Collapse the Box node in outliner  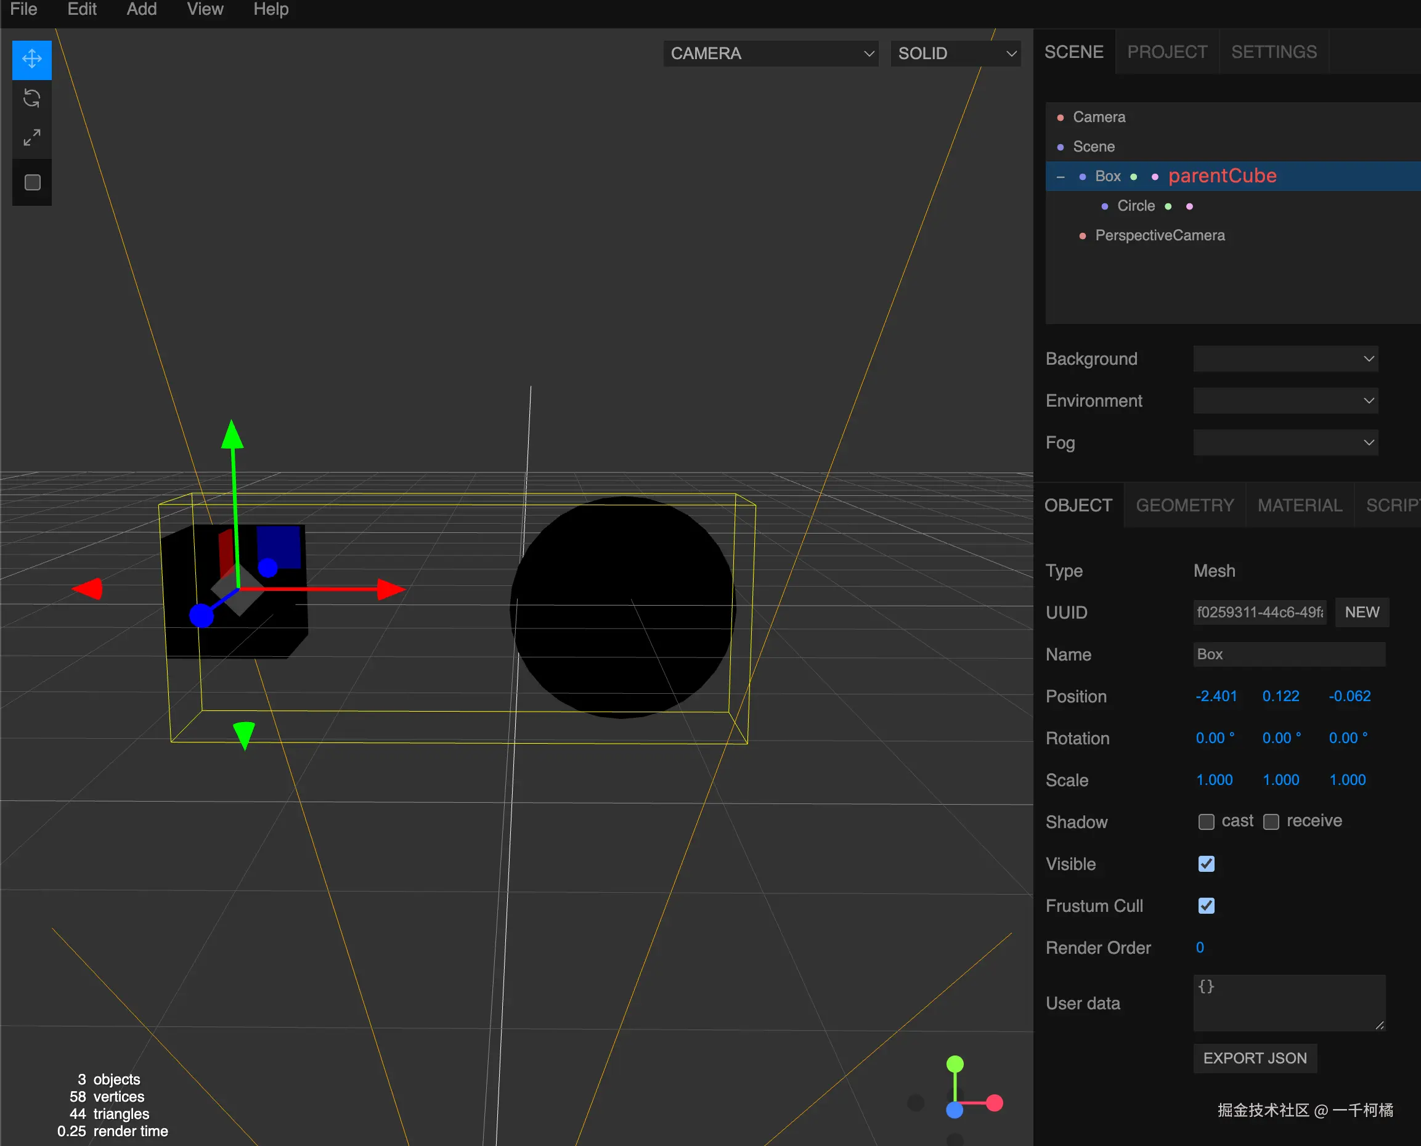click(x=1061, y=177)
